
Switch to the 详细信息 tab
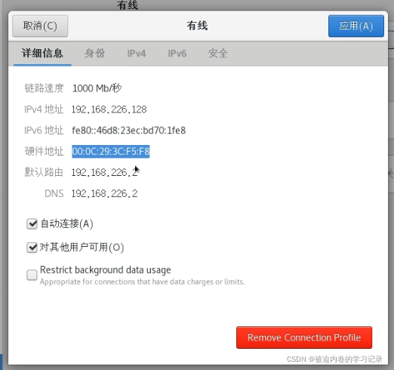click(x=42, y=53)
